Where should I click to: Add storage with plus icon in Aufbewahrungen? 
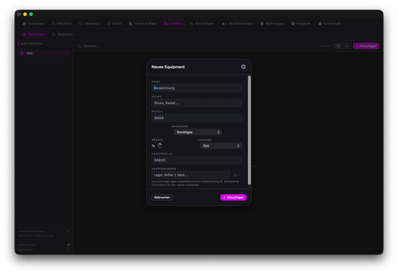(68, 231)
